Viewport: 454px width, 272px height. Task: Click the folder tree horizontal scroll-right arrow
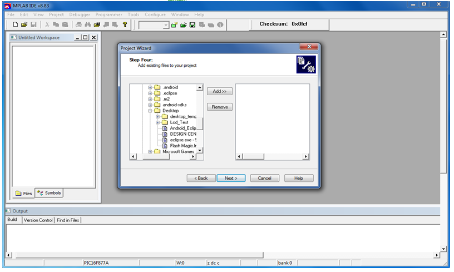click(193, 156)
